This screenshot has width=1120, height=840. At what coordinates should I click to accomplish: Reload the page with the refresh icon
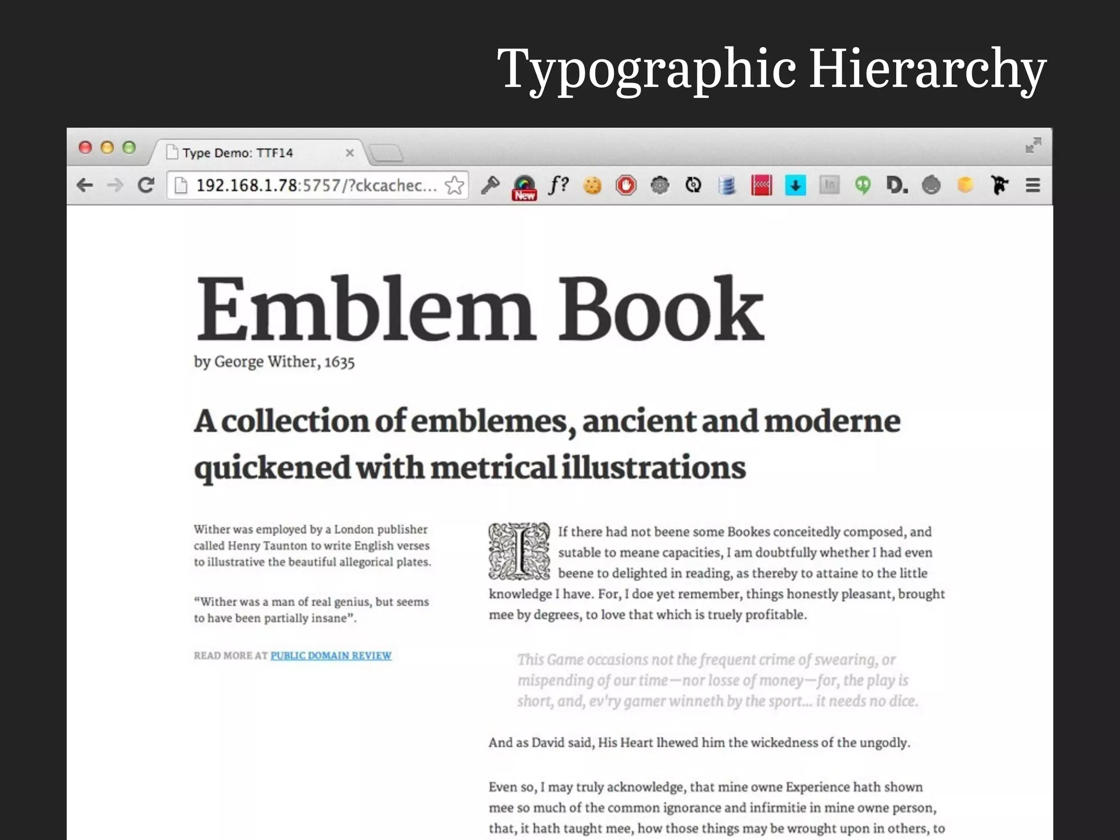tap(146, 185)
